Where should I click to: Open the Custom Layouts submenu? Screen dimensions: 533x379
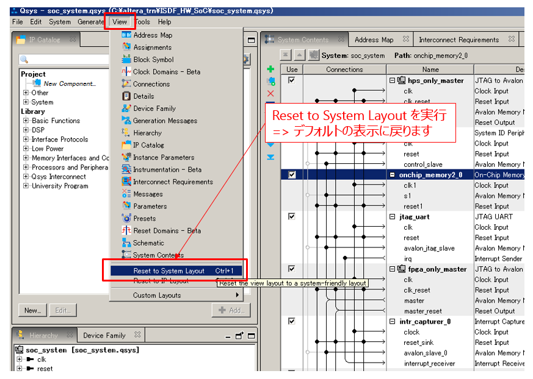[x=157, y=296]
